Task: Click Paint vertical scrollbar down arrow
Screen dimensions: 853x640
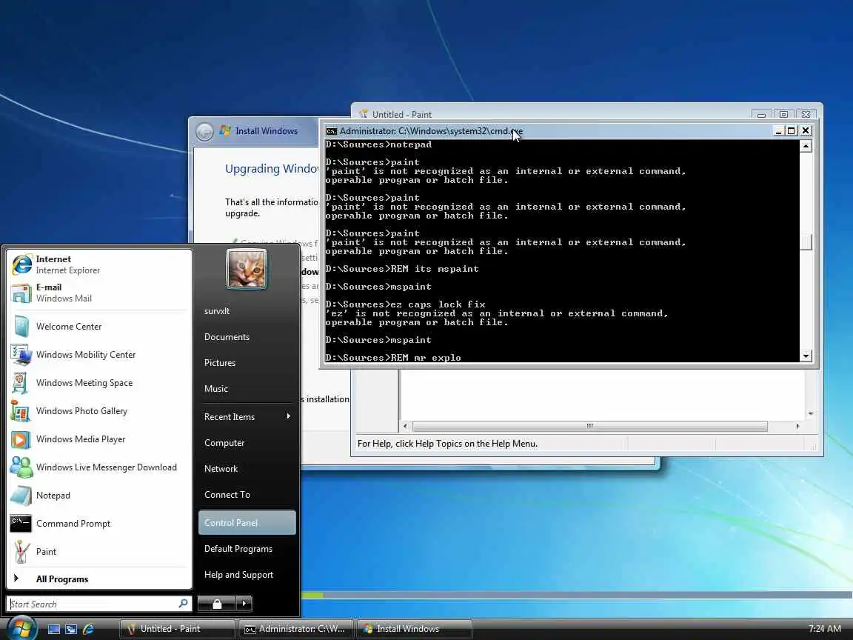Action: [x=811, y=413]
